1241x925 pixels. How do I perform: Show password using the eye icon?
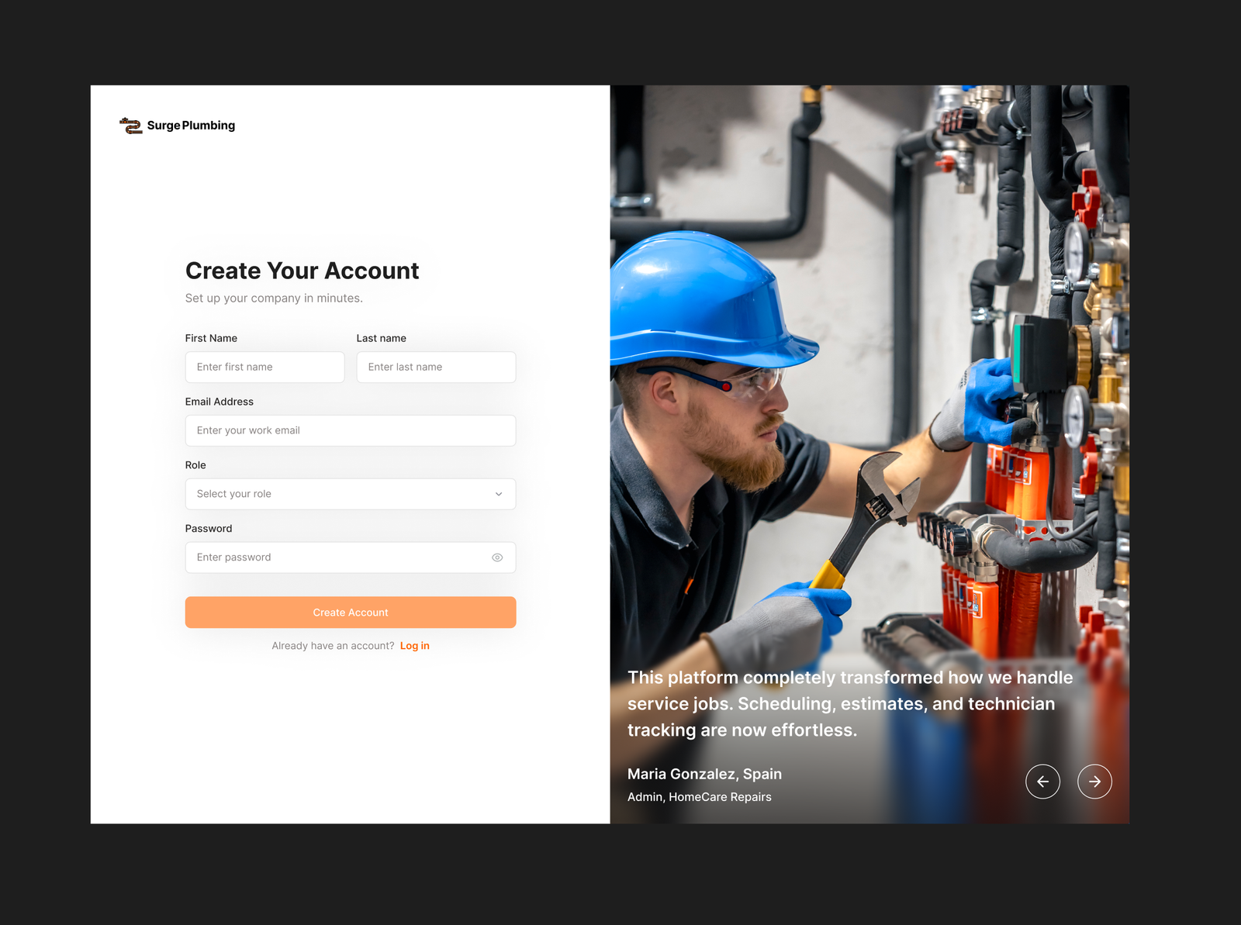[497, 557]
